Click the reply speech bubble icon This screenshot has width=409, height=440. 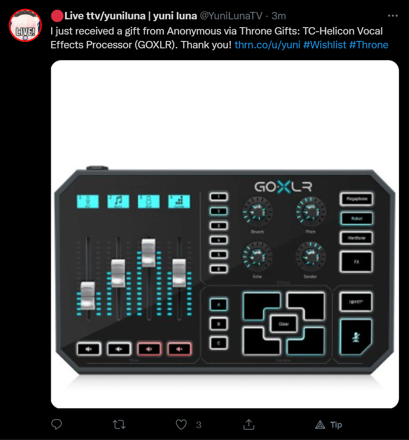[x=57, y=424]
